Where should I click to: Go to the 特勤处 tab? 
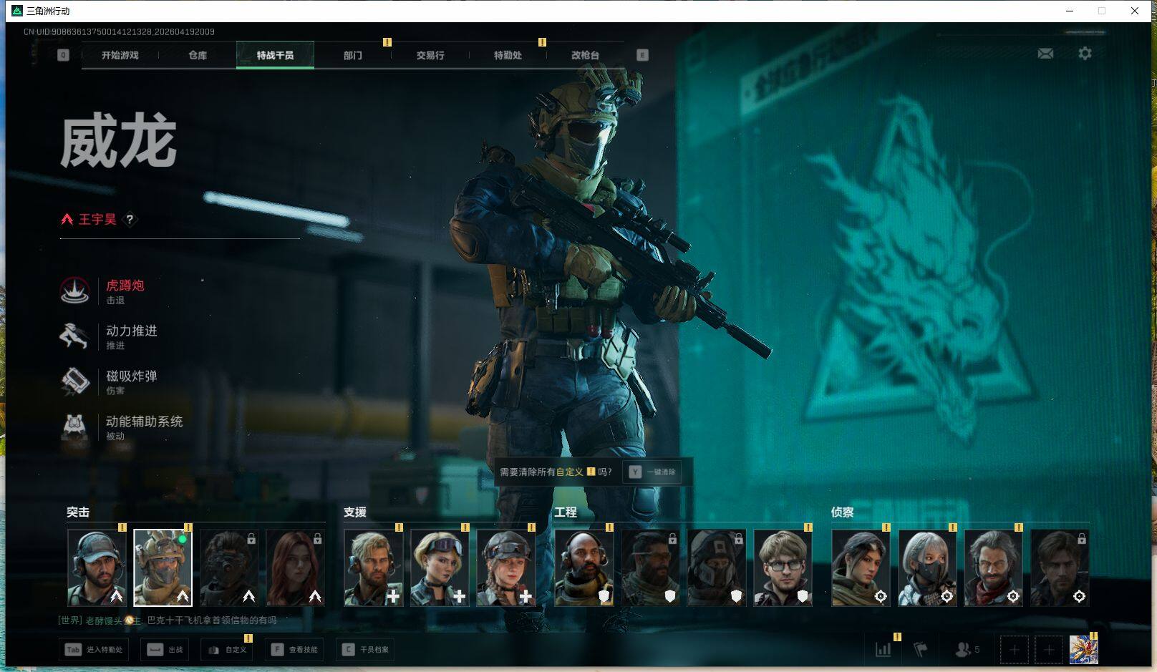pos(508,55)
